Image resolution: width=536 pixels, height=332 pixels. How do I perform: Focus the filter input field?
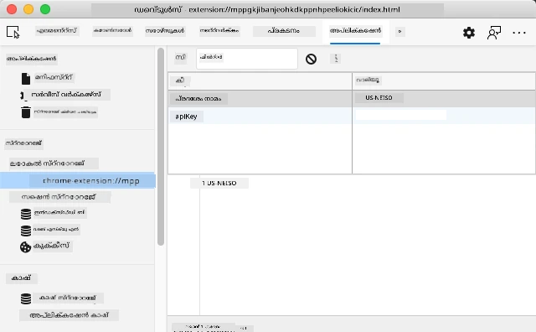pyautogui.click(x=247, y=59)
